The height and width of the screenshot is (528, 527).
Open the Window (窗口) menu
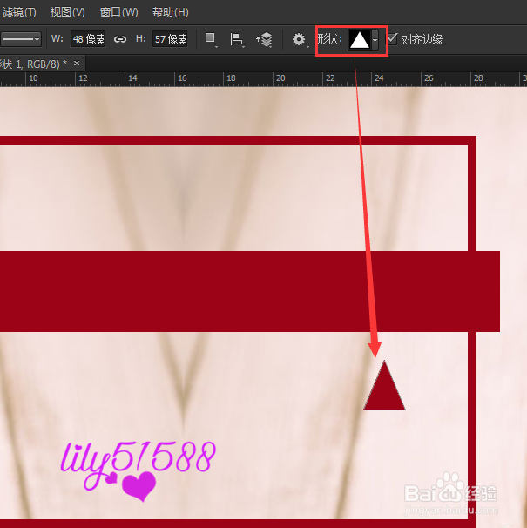point(118,12)
